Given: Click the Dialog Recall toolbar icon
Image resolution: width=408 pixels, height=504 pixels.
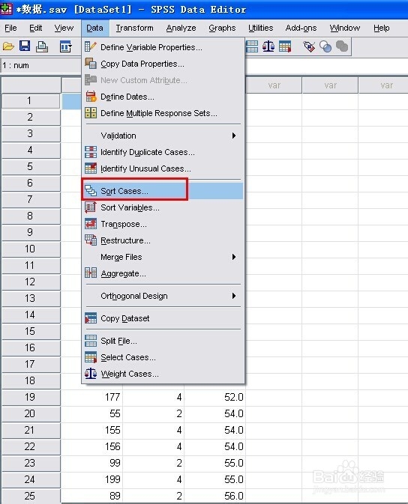Looking at the screenshot, I should pyautogui.click(x=66, y=47).
